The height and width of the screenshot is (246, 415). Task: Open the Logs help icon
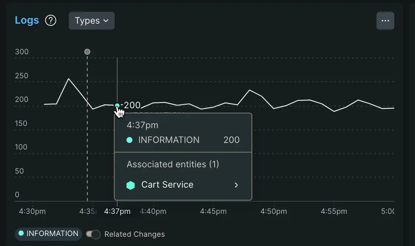(x=51, y=20)
